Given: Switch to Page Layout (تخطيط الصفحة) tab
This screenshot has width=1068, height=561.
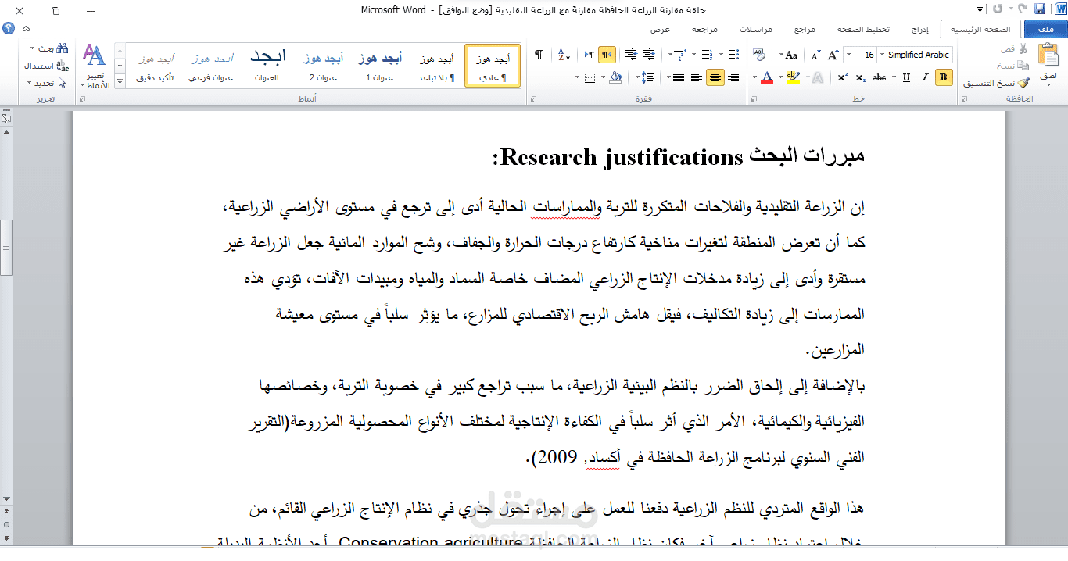Looking at the screenshot, I should [864, 29].
